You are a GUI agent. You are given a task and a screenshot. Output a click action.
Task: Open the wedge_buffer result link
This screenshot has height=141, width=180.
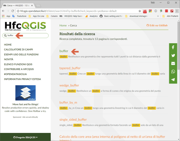tap(69, 85)
